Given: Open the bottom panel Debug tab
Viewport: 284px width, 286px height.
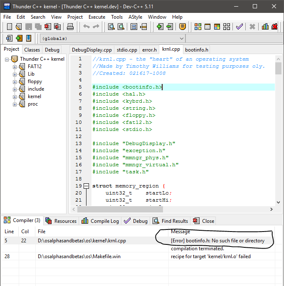Looking at the screenshot, I should point(136,221).
